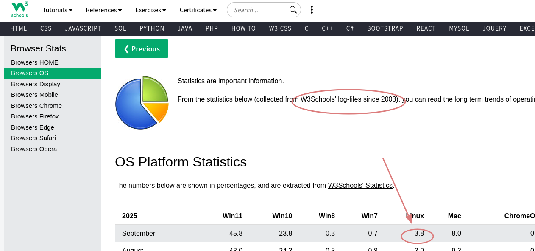Expand the References dropdown

coord(103,10)
